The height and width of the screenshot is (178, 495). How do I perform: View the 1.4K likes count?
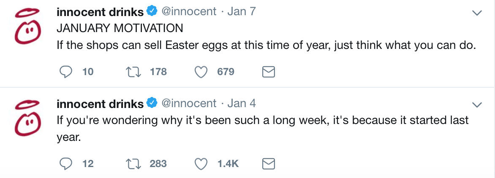(228, 164)
